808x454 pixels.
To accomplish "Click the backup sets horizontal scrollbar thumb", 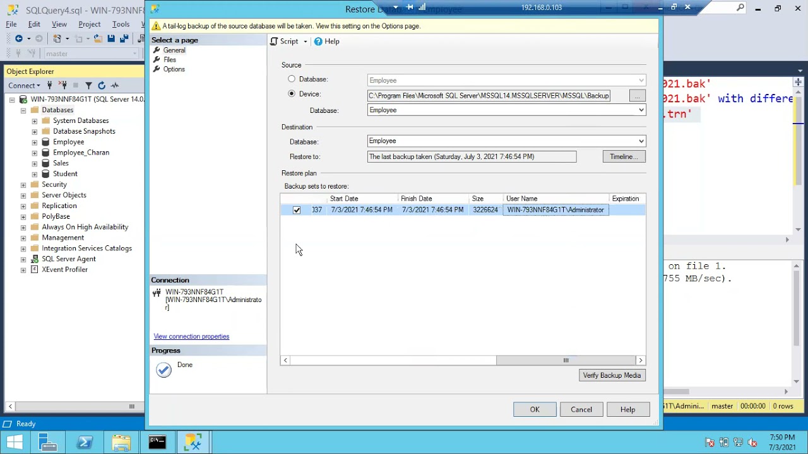I will [x=566, y=361].
